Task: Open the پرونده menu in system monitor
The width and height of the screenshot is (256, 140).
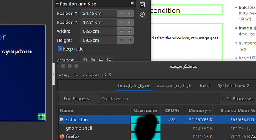Action: tap(65, 75)
